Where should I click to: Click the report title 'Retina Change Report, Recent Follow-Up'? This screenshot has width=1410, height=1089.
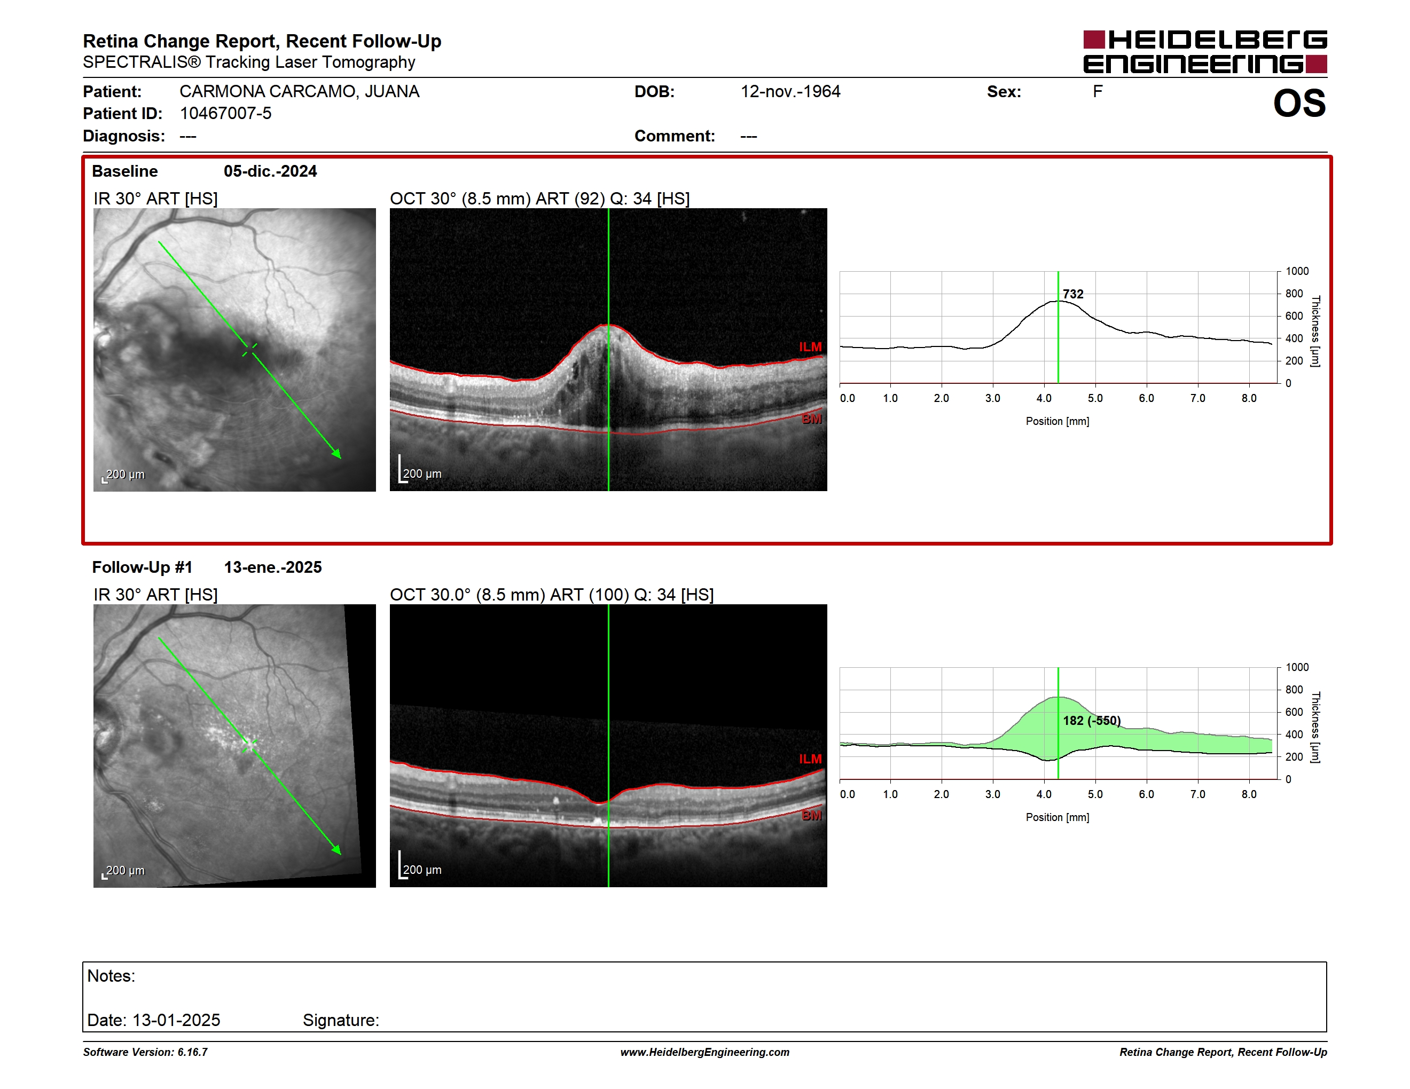click(262, 41)
